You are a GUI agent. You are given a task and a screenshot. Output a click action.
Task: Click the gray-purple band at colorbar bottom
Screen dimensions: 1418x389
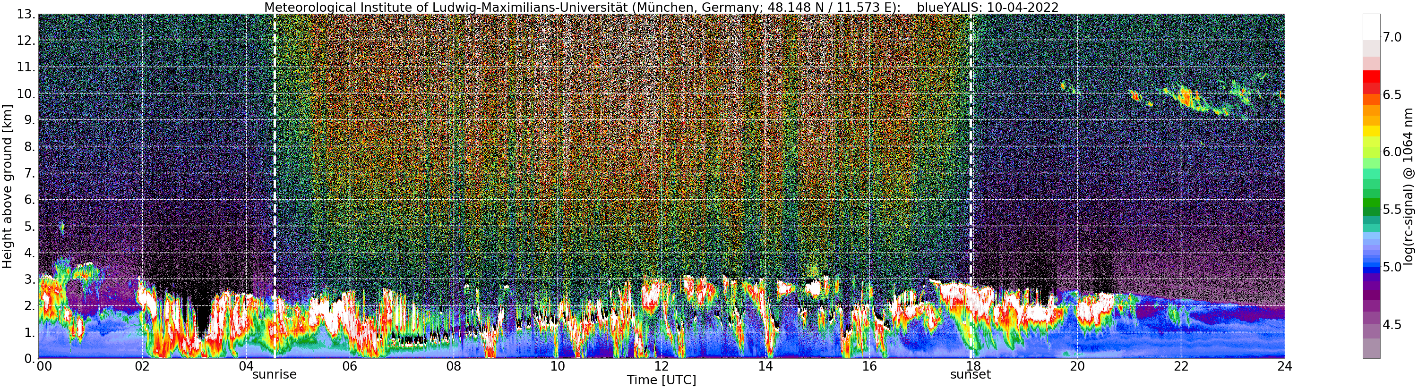pos(1371,348)
